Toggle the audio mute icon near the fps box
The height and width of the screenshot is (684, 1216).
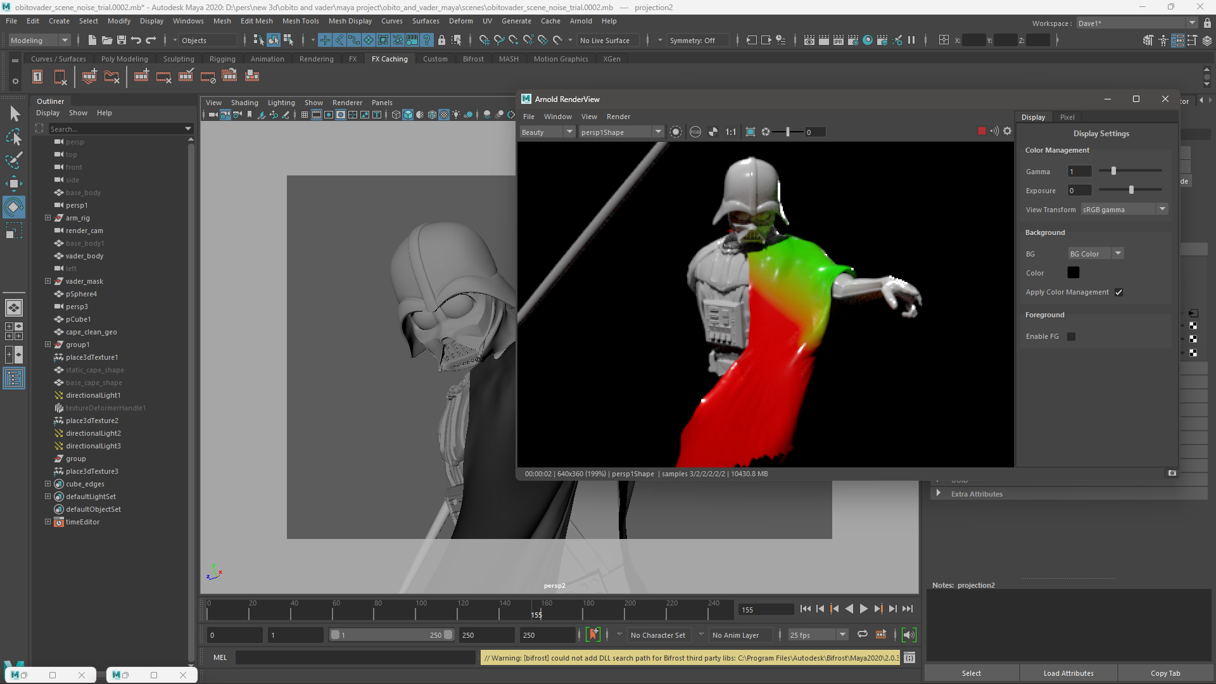[x=908, y=635]
